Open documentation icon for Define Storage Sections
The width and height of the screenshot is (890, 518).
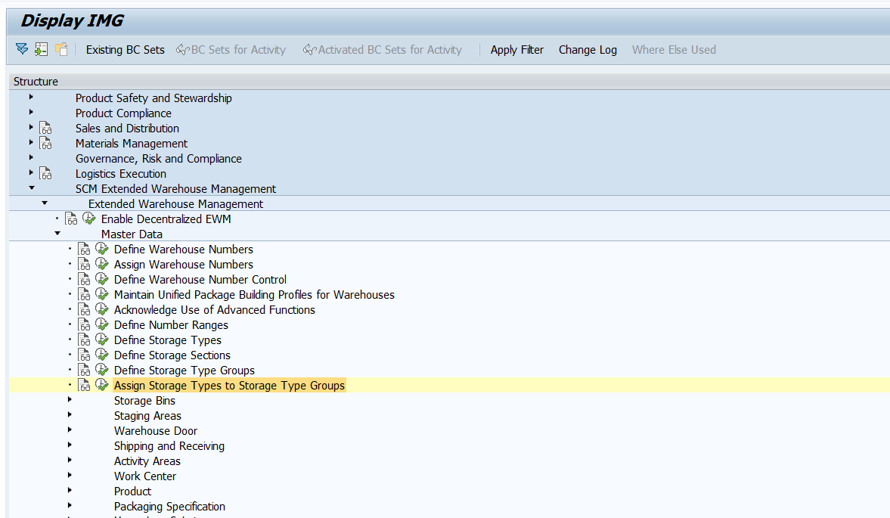point(84,355)
